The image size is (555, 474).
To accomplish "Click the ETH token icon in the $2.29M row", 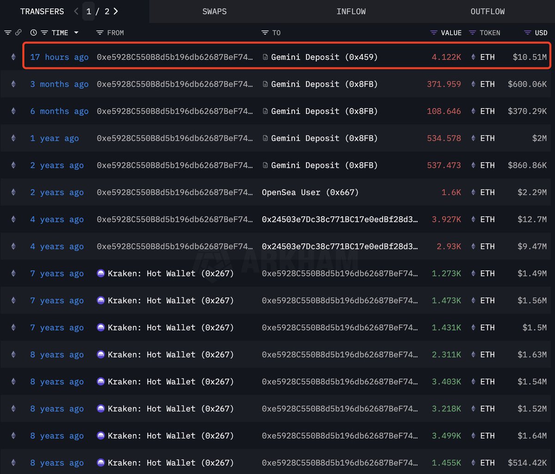I will tap(473, 192).
